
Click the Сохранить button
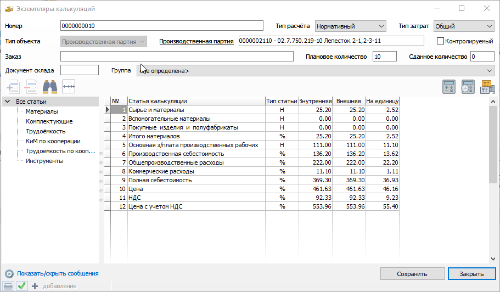click(x=412, y=274)
